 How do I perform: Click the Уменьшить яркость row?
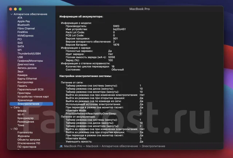click(x=104, y=142)
